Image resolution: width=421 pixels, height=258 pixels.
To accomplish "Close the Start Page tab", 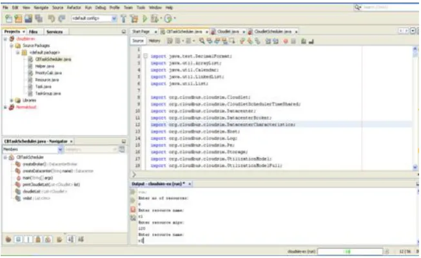I will [x=155, y=32].
